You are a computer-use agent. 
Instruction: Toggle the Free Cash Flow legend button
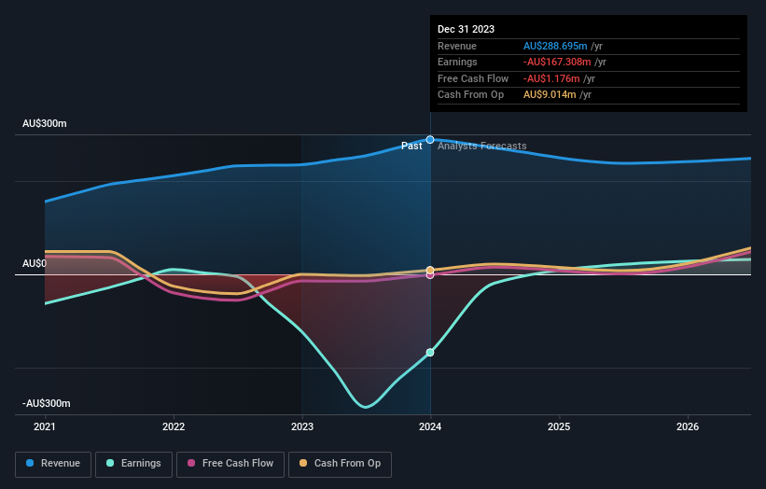coord(230,464)
